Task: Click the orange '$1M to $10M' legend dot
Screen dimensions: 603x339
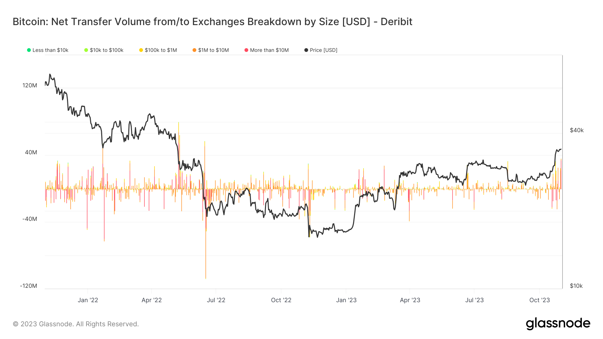Action: 194,50
